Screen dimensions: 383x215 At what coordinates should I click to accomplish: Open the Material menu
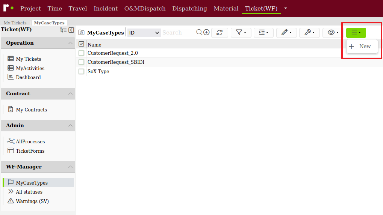point(226,9)
